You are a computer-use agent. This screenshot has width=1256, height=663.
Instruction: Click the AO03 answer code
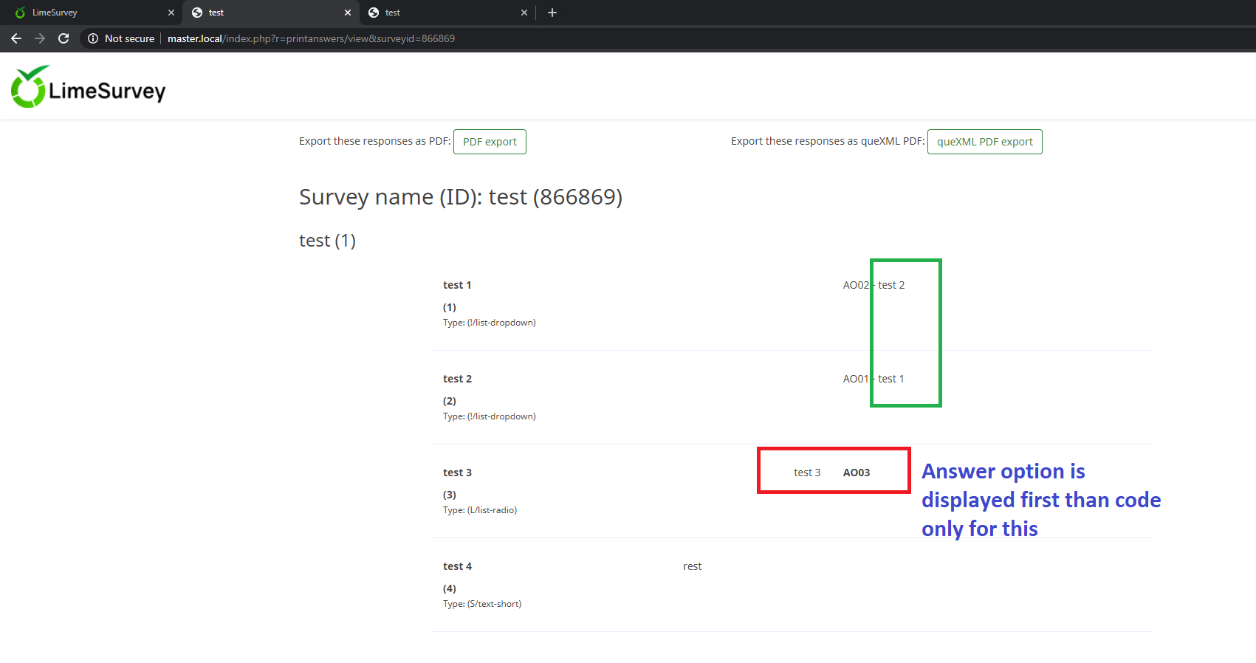coord(857,473)
